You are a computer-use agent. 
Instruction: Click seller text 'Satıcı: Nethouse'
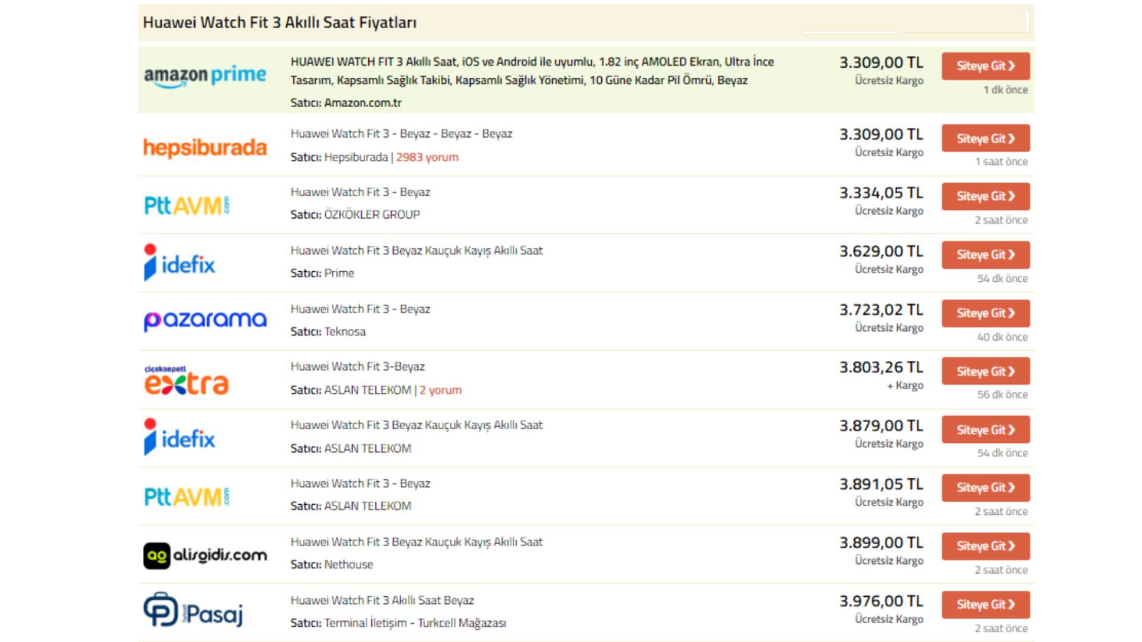click(x=332, y=565)
